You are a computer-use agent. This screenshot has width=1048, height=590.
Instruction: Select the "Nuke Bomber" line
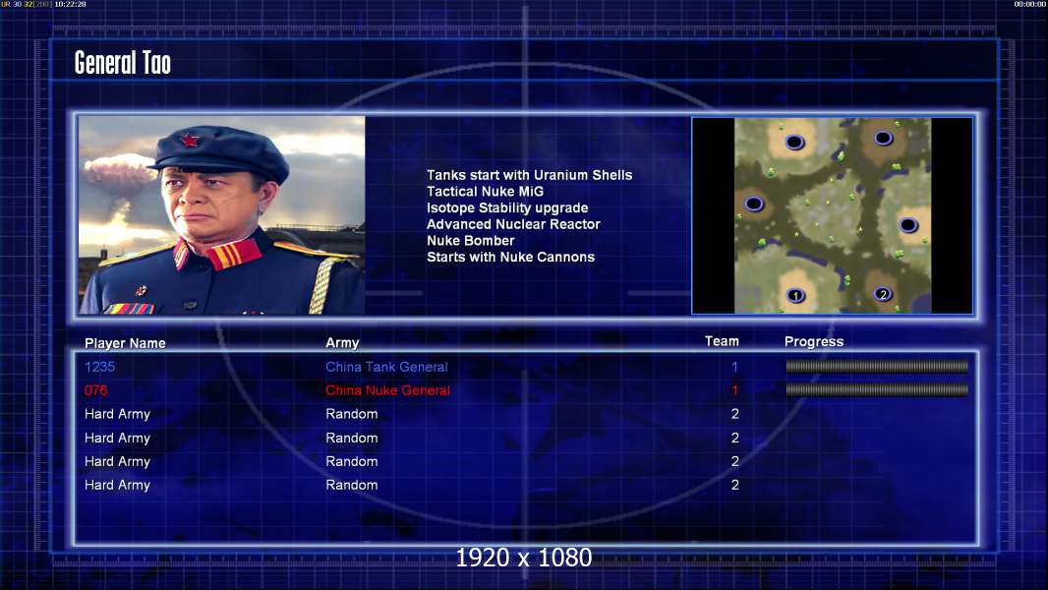pyautogui.click(x=471, y=241)
